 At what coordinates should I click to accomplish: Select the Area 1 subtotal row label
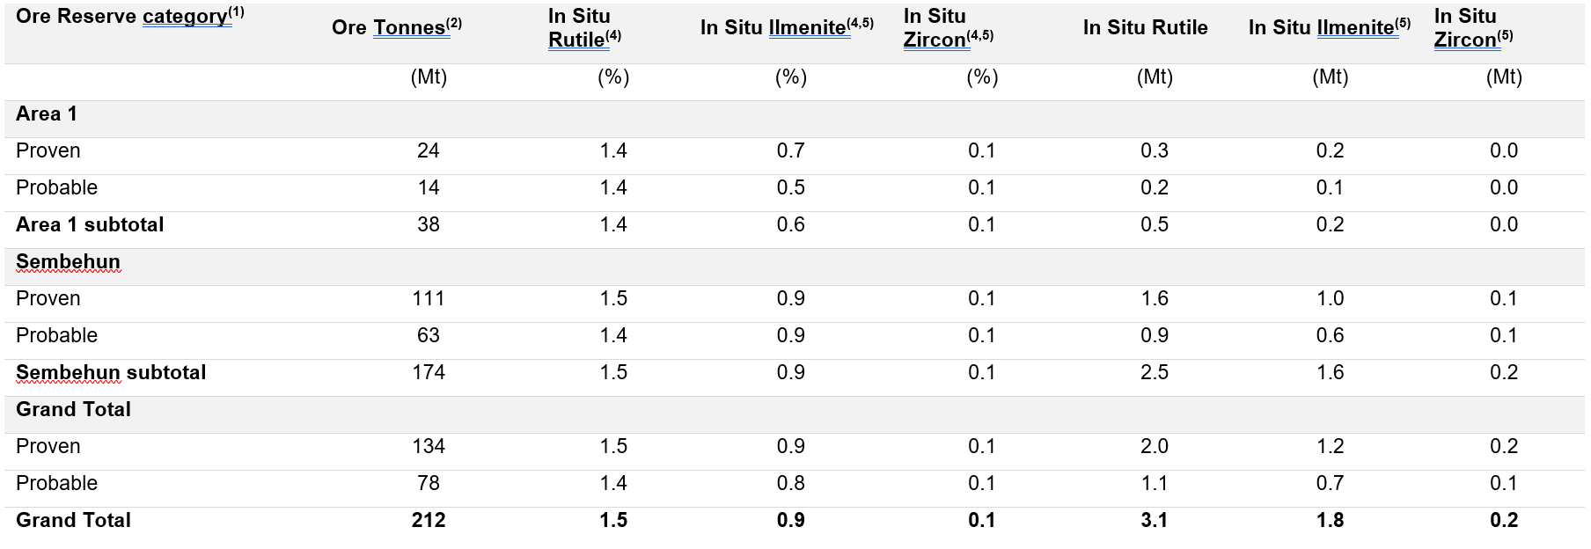[x=90, y=225]
